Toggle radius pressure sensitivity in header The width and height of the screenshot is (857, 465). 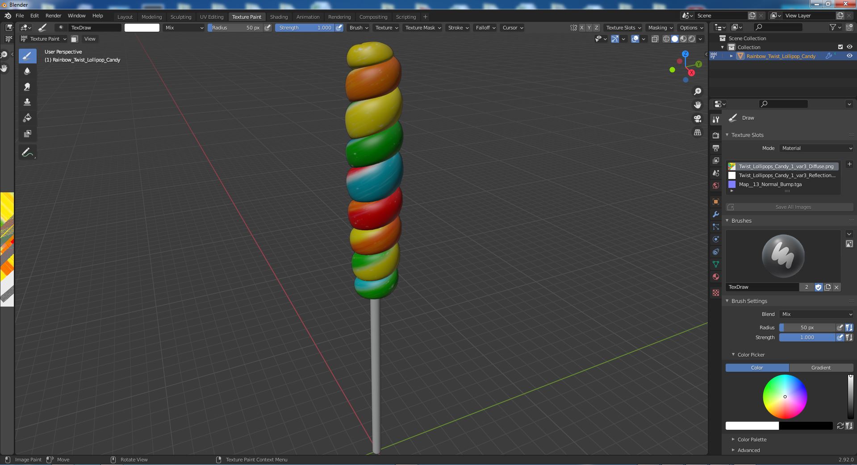click(268, 28)
